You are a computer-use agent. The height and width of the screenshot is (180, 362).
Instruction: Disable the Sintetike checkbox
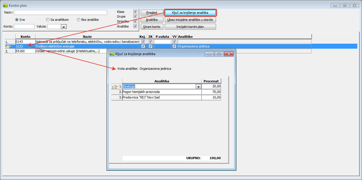(135, 21)
